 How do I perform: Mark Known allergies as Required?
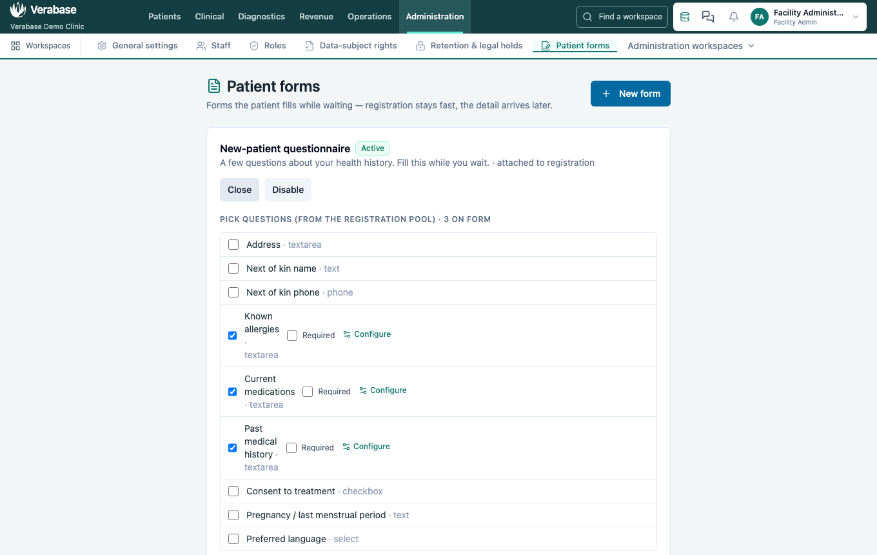pyautogui.click(x=292, y=336)
